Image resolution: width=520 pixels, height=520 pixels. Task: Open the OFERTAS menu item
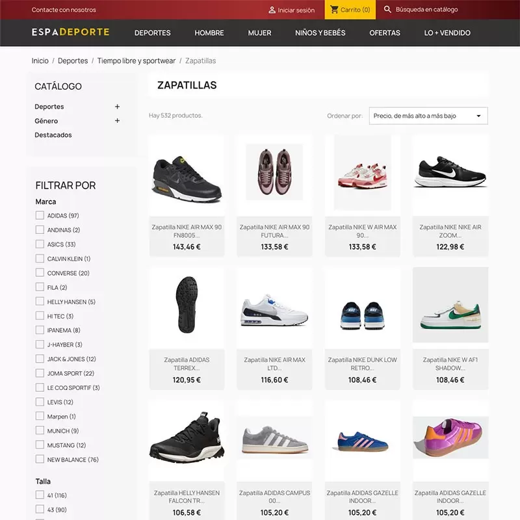click(x=385, y=33)
